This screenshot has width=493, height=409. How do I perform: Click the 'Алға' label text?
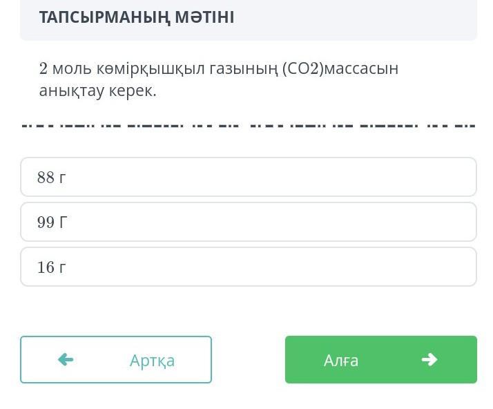click(341, 360)
